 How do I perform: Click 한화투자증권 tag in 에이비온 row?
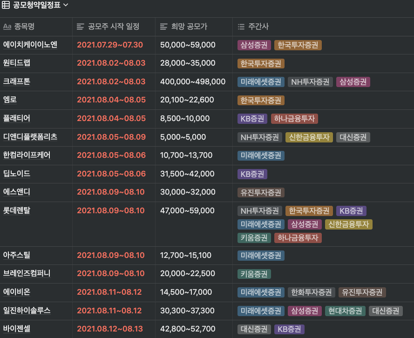coord(311,292)
